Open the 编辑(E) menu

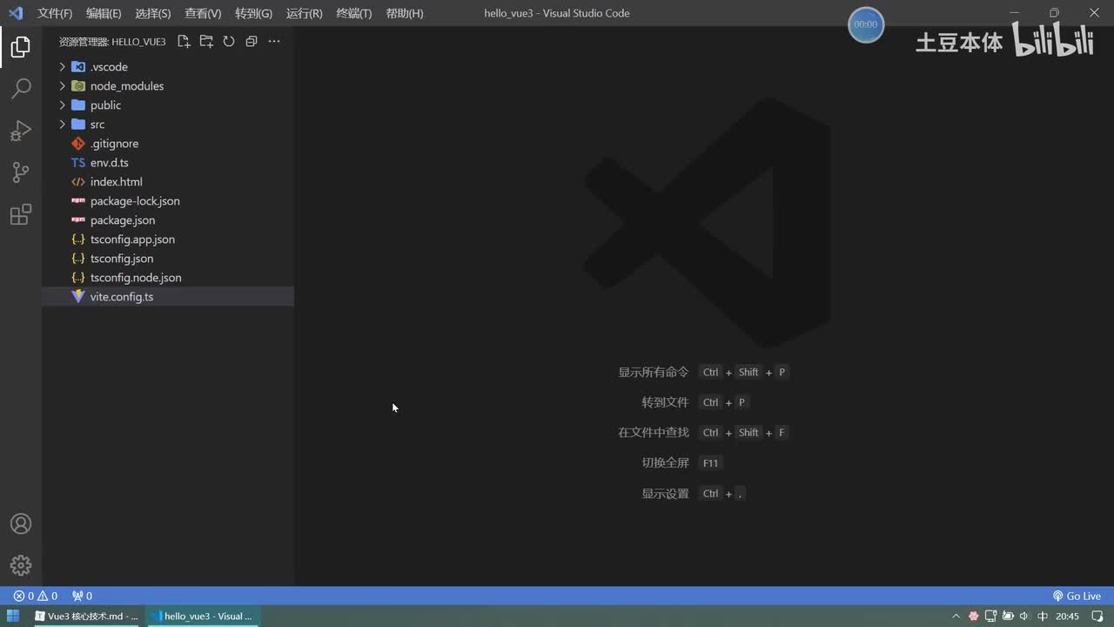(x=104, y=14)
